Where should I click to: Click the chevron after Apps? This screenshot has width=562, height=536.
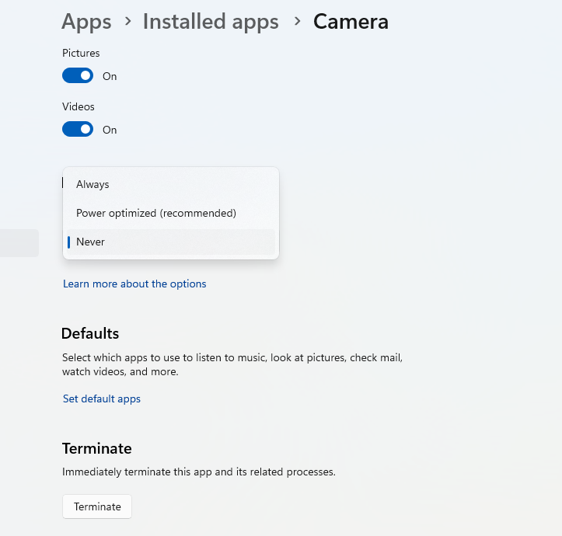[127, 22]
